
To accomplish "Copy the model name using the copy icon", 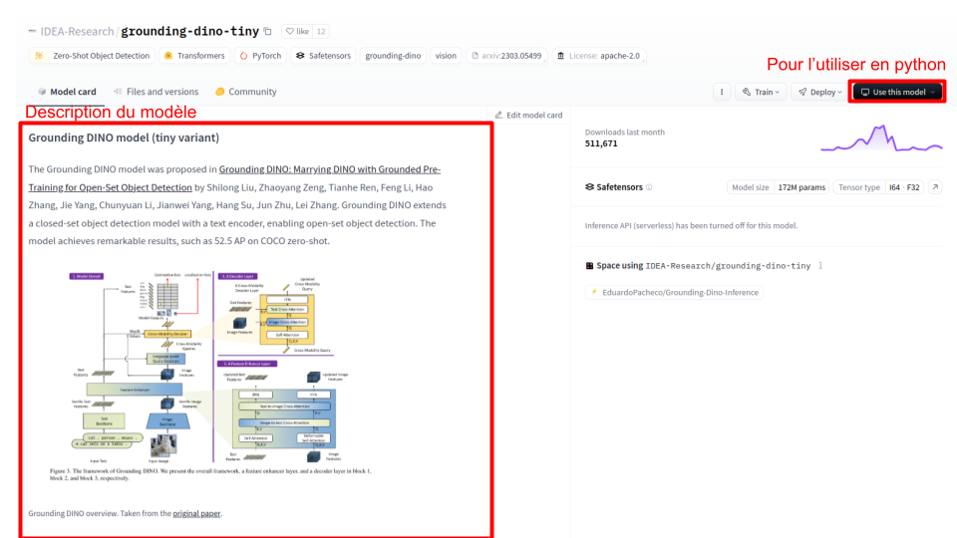I will point(267,32).
